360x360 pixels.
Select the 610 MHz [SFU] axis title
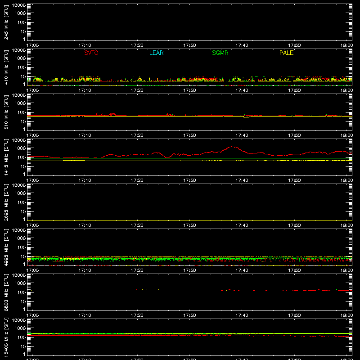click(6, 112)
